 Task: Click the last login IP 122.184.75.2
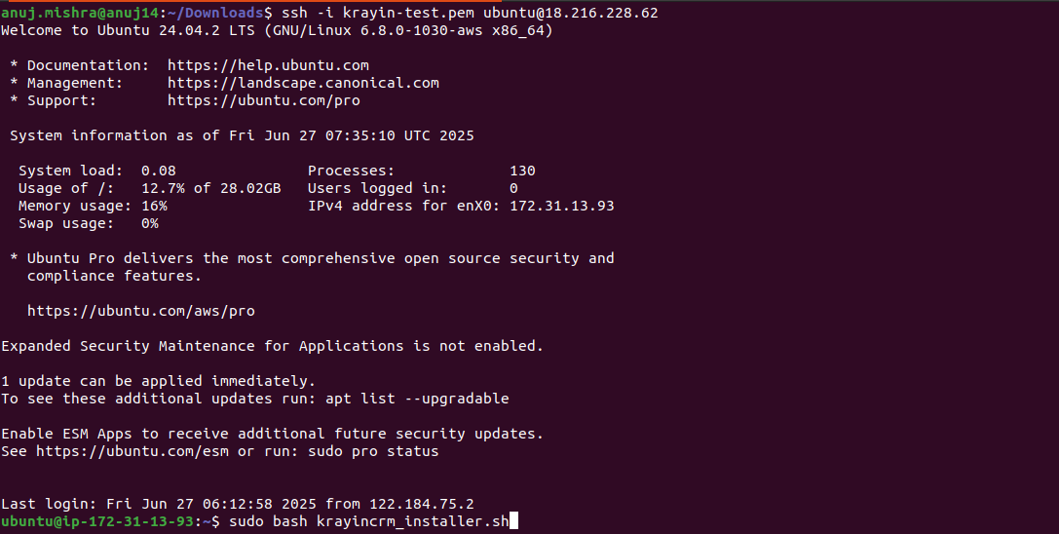click(x=422, y=504)
